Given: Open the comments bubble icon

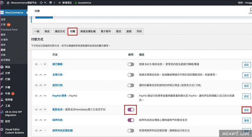Looking at the screenshot, I should (x=51, y=3).
